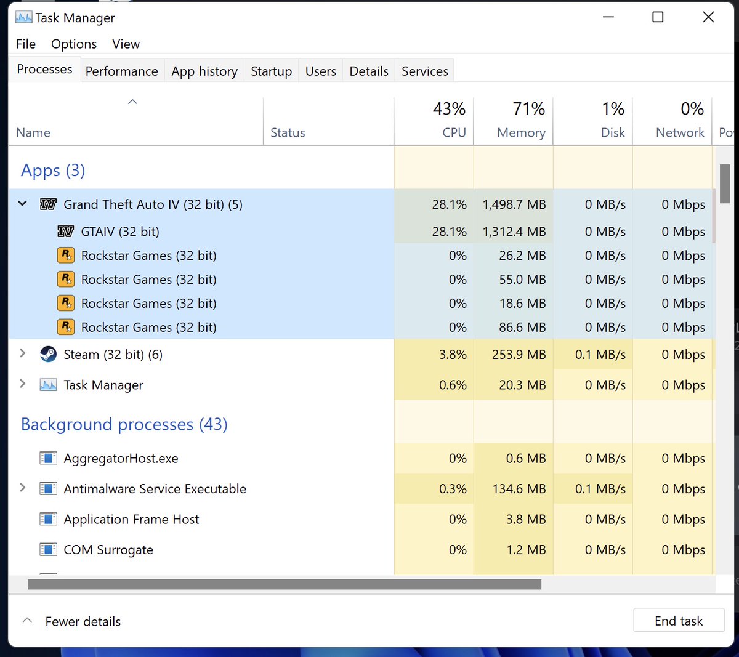Expand the Antimalware Service Executable group
Viewport: 739px width, 657px height.
23,488
